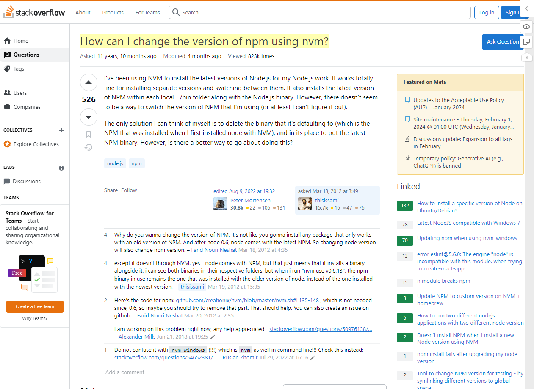534x389 pixels.
Task: Open Discussions update: Expansion to all tags
Action: [x=463, y=143]
